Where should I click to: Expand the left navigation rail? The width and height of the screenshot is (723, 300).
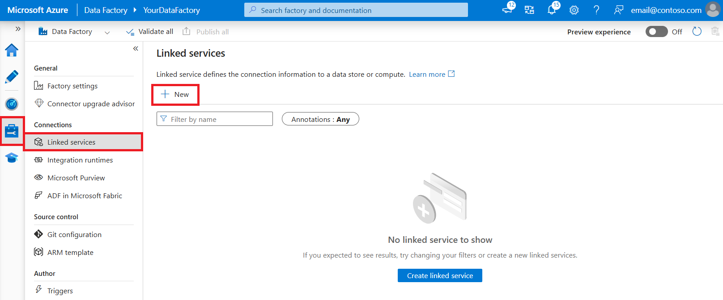(18, 29)
